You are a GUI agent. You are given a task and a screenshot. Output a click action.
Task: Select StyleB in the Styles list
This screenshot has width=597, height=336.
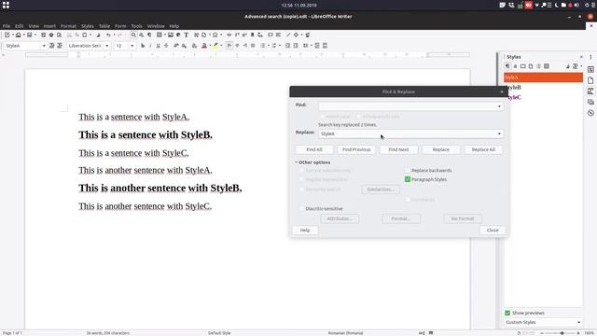tap(543, 87)
